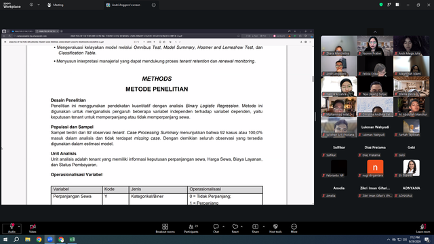
Task: Select Teja Lajang Sutaji's video thumbnail
Action: (x=375, y=86)
